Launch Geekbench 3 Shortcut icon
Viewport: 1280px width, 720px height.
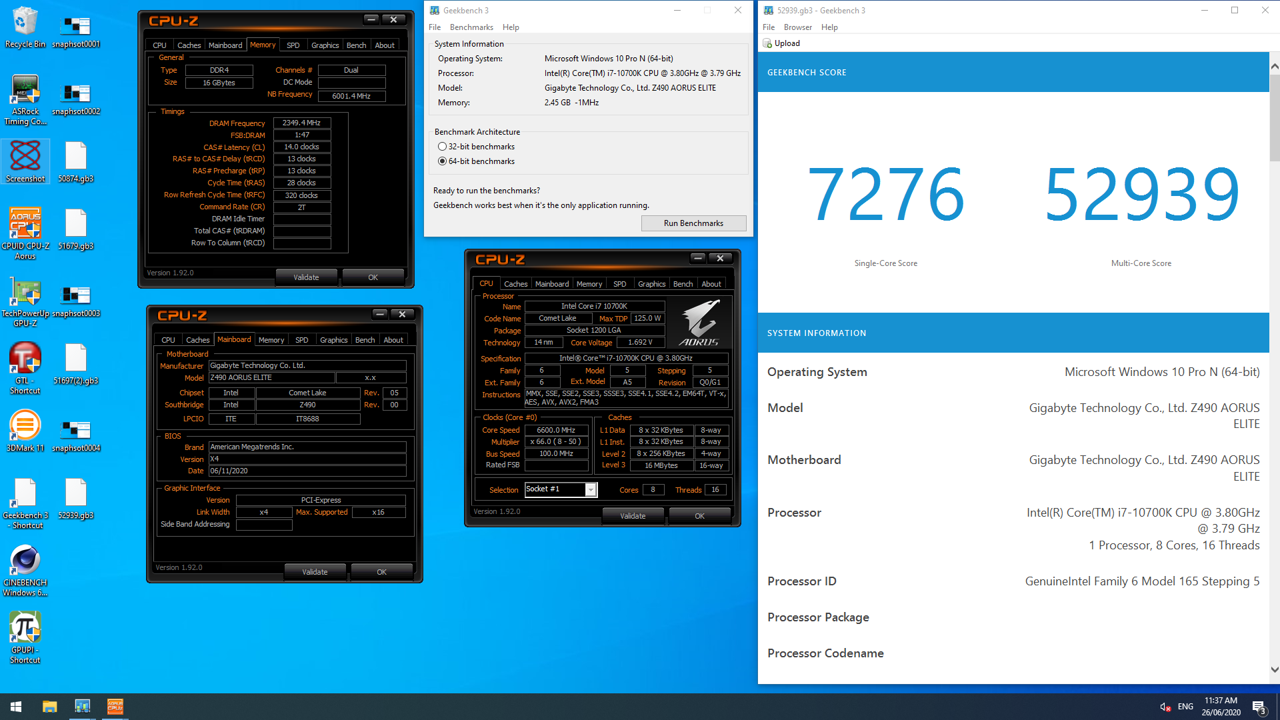pyautogui.click(x=25, y=503)
